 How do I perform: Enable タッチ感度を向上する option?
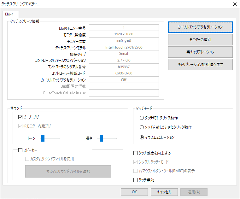pos(136,153)
